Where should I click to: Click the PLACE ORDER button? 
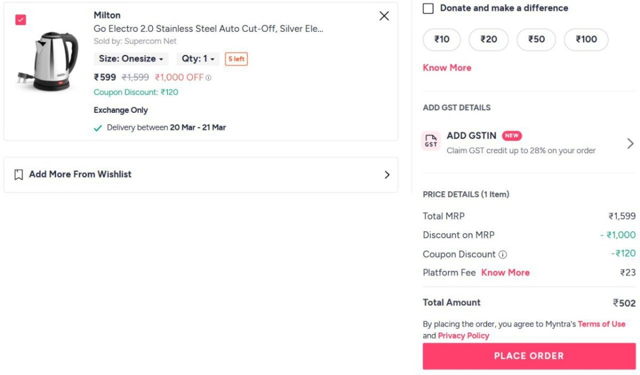[x=529, y=355]
